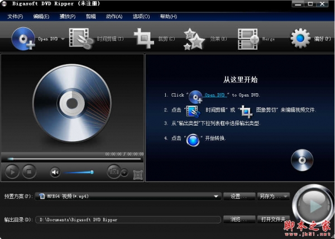This screenshot has width=335, height=239.
Task: Click the trim icon in step 2
Action: point(193,111)
